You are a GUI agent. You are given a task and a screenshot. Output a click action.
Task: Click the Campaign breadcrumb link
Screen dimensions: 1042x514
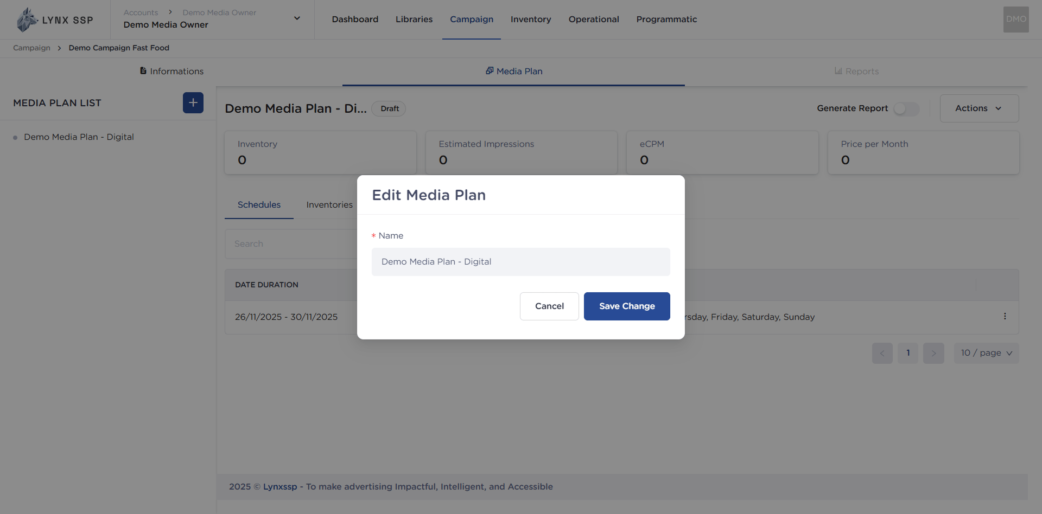coord(31,48)
